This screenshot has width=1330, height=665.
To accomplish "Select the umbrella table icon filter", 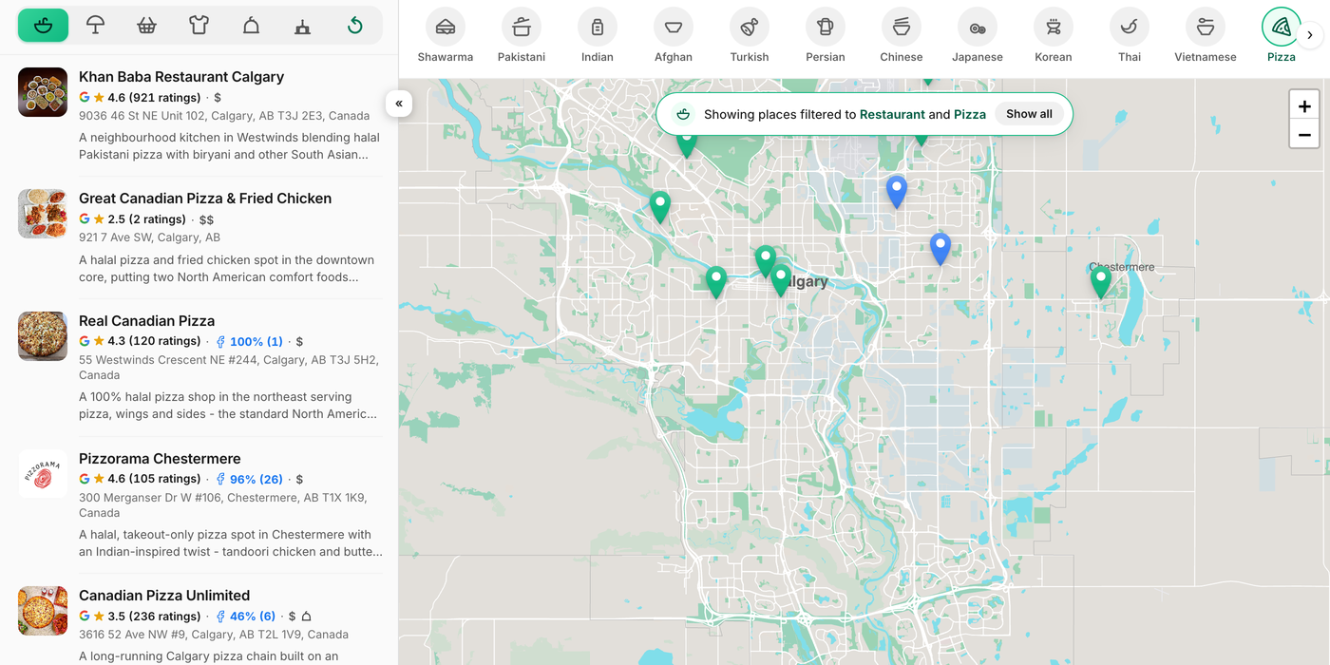I will point(95,26).
